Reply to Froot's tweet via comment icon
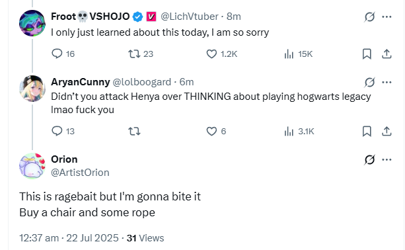The width and height of the screenshot is (405, 250). click(x=57, y=54)
